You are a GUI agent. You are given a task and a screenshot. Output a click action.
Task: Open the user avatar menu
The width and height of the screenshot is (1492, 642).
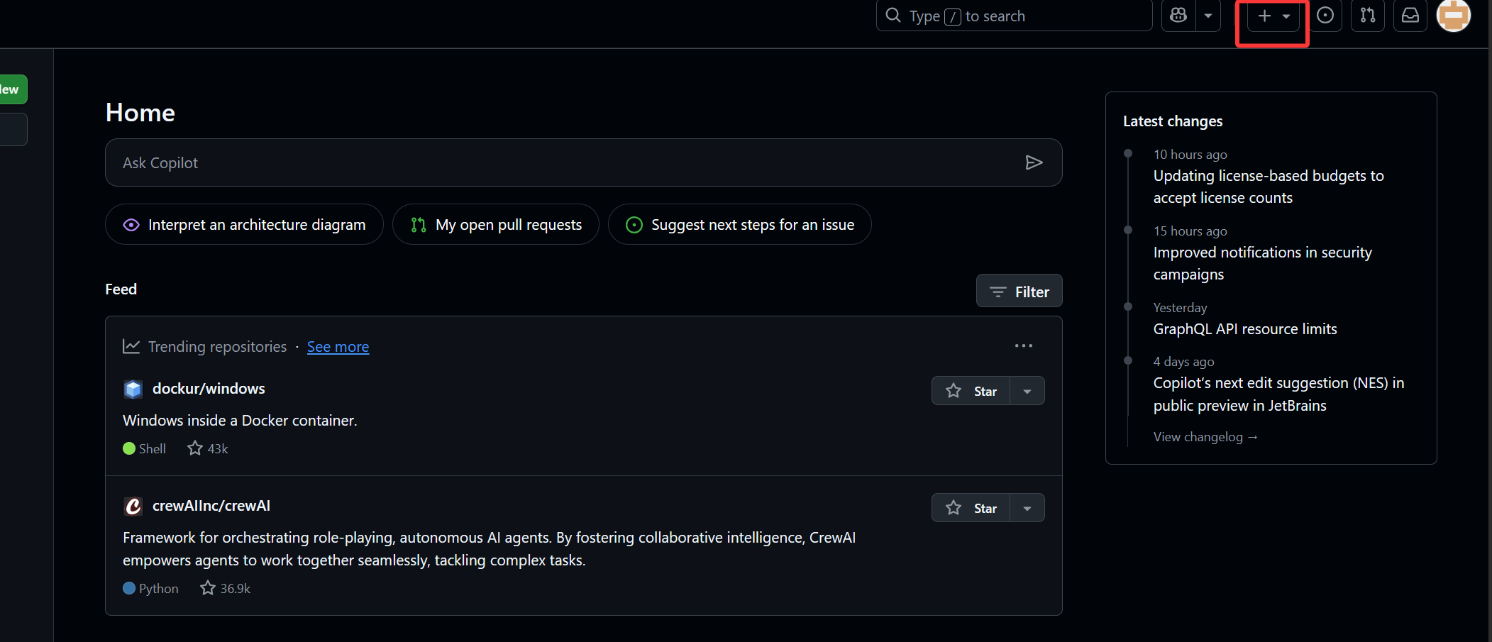click(x=1453, y=16)
